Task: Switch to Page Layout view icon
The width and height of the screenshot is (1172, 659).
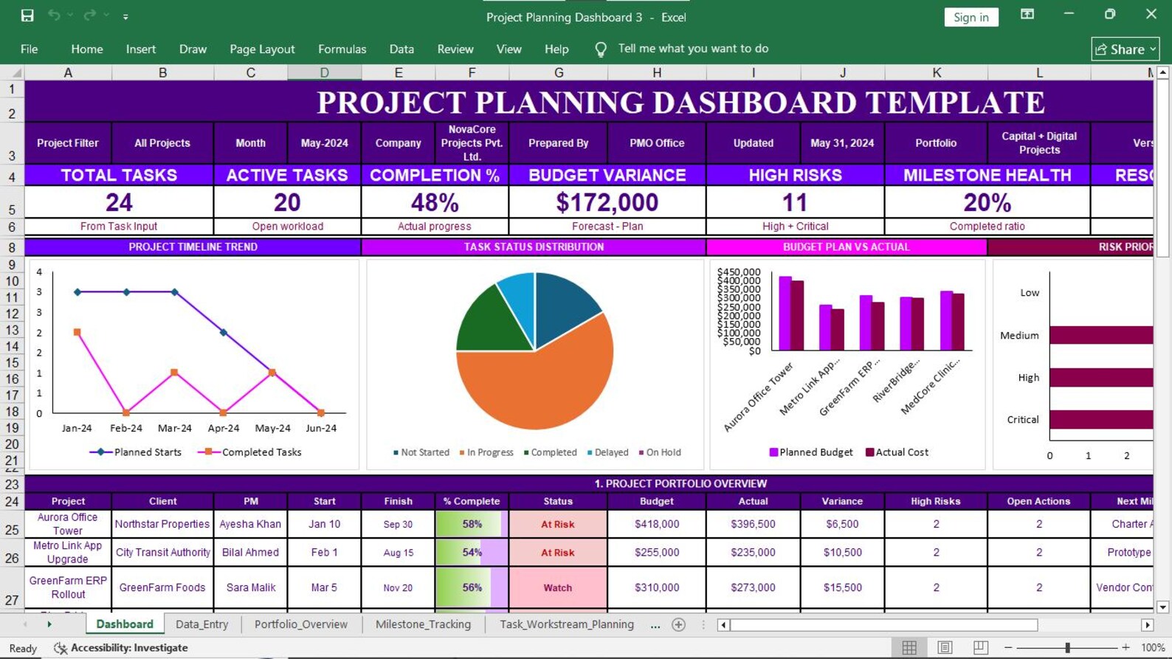Action: pyautogui.click(x=945, y=647)
